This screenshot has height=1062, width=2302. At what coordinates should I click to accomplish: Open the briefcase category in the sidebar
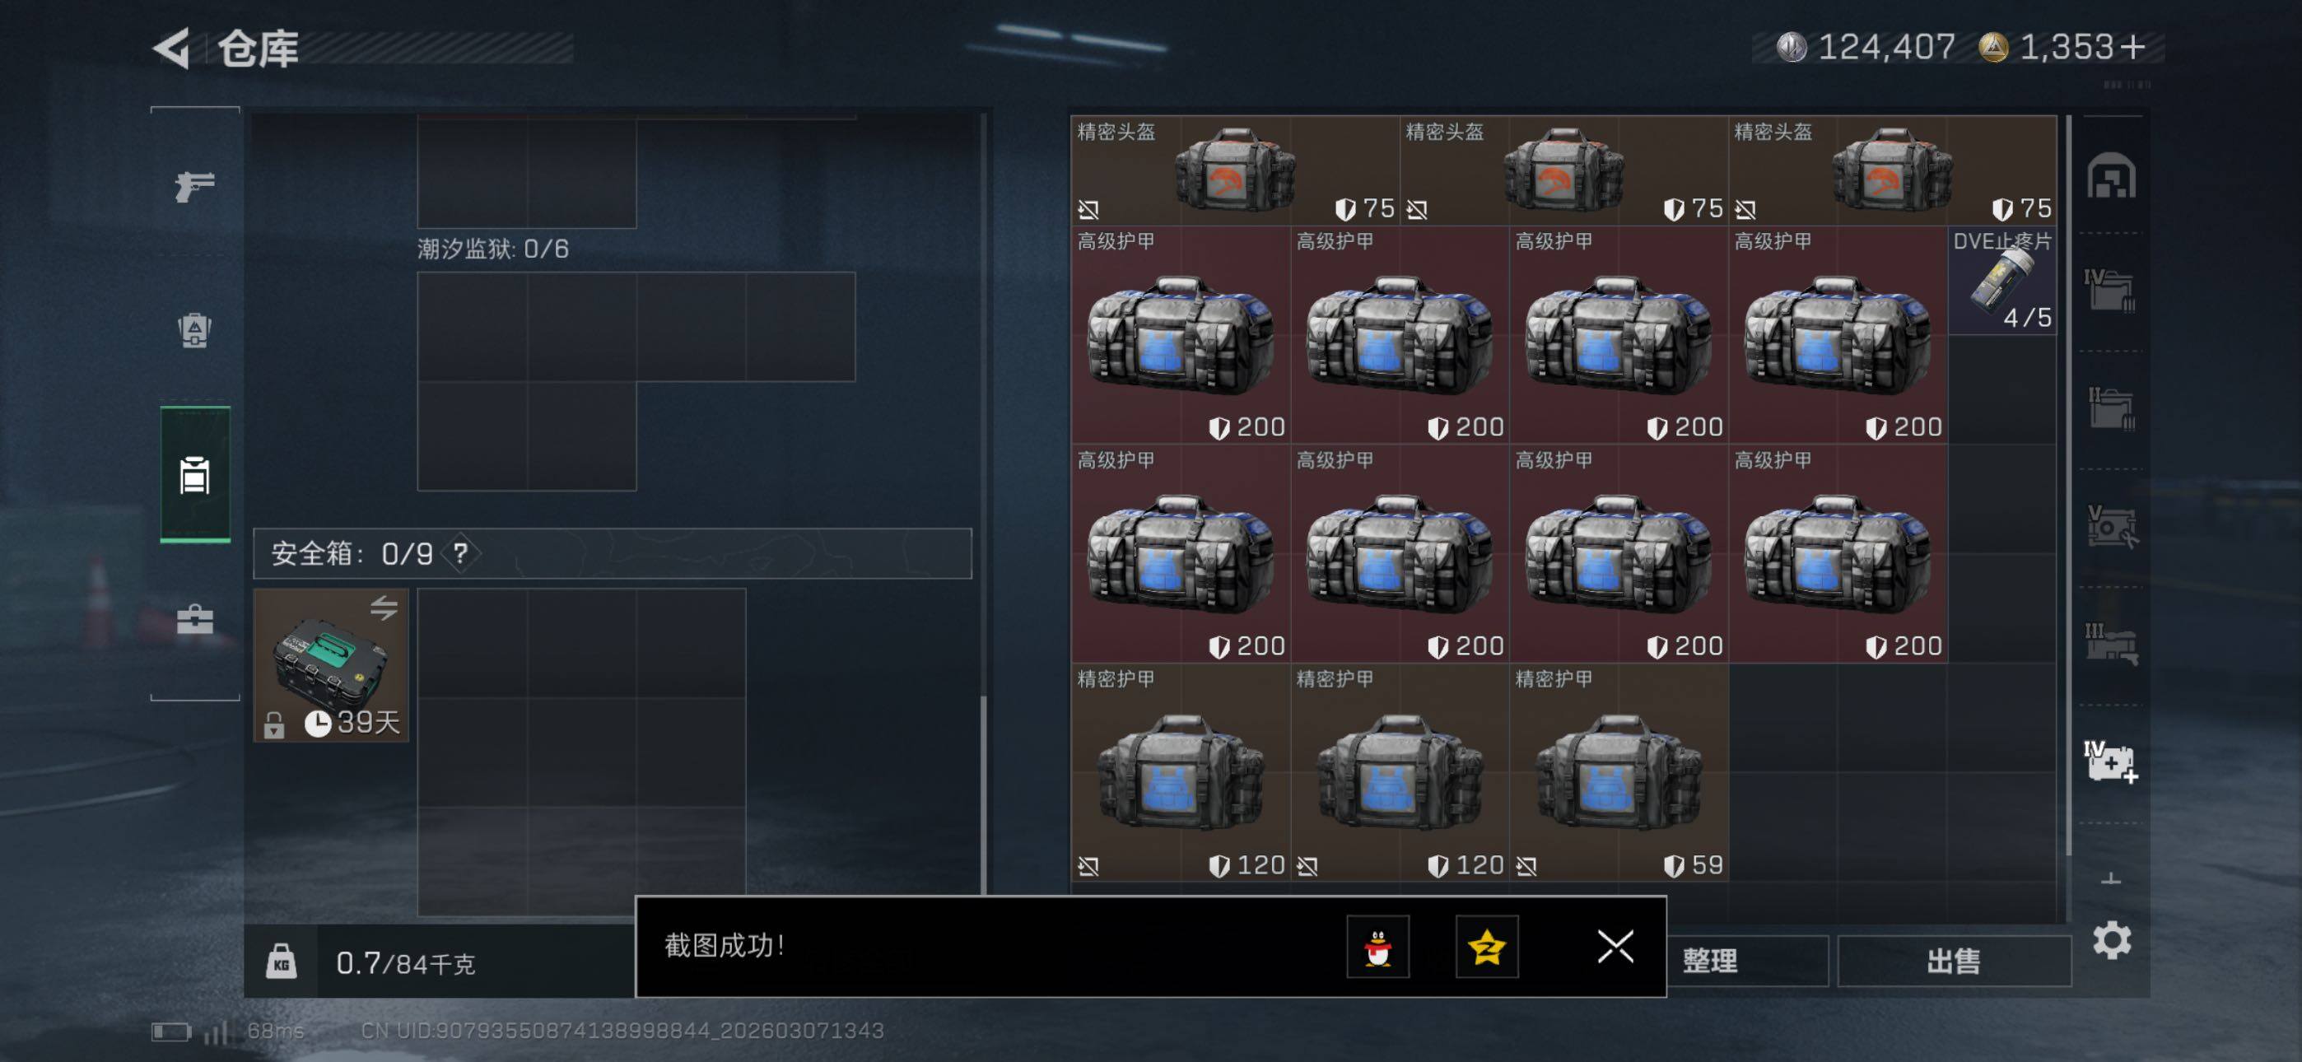click(x=195, y=618)
